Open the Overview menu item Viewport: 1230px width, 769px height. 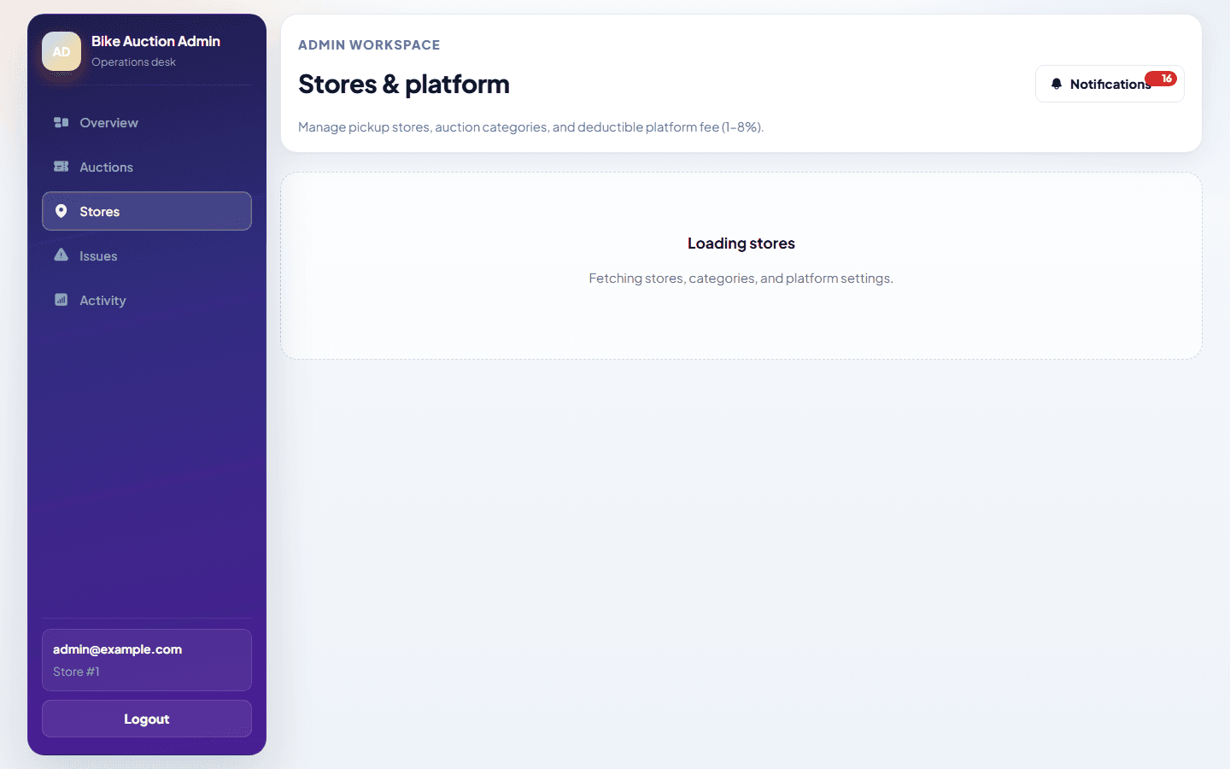tap(147, 122)
